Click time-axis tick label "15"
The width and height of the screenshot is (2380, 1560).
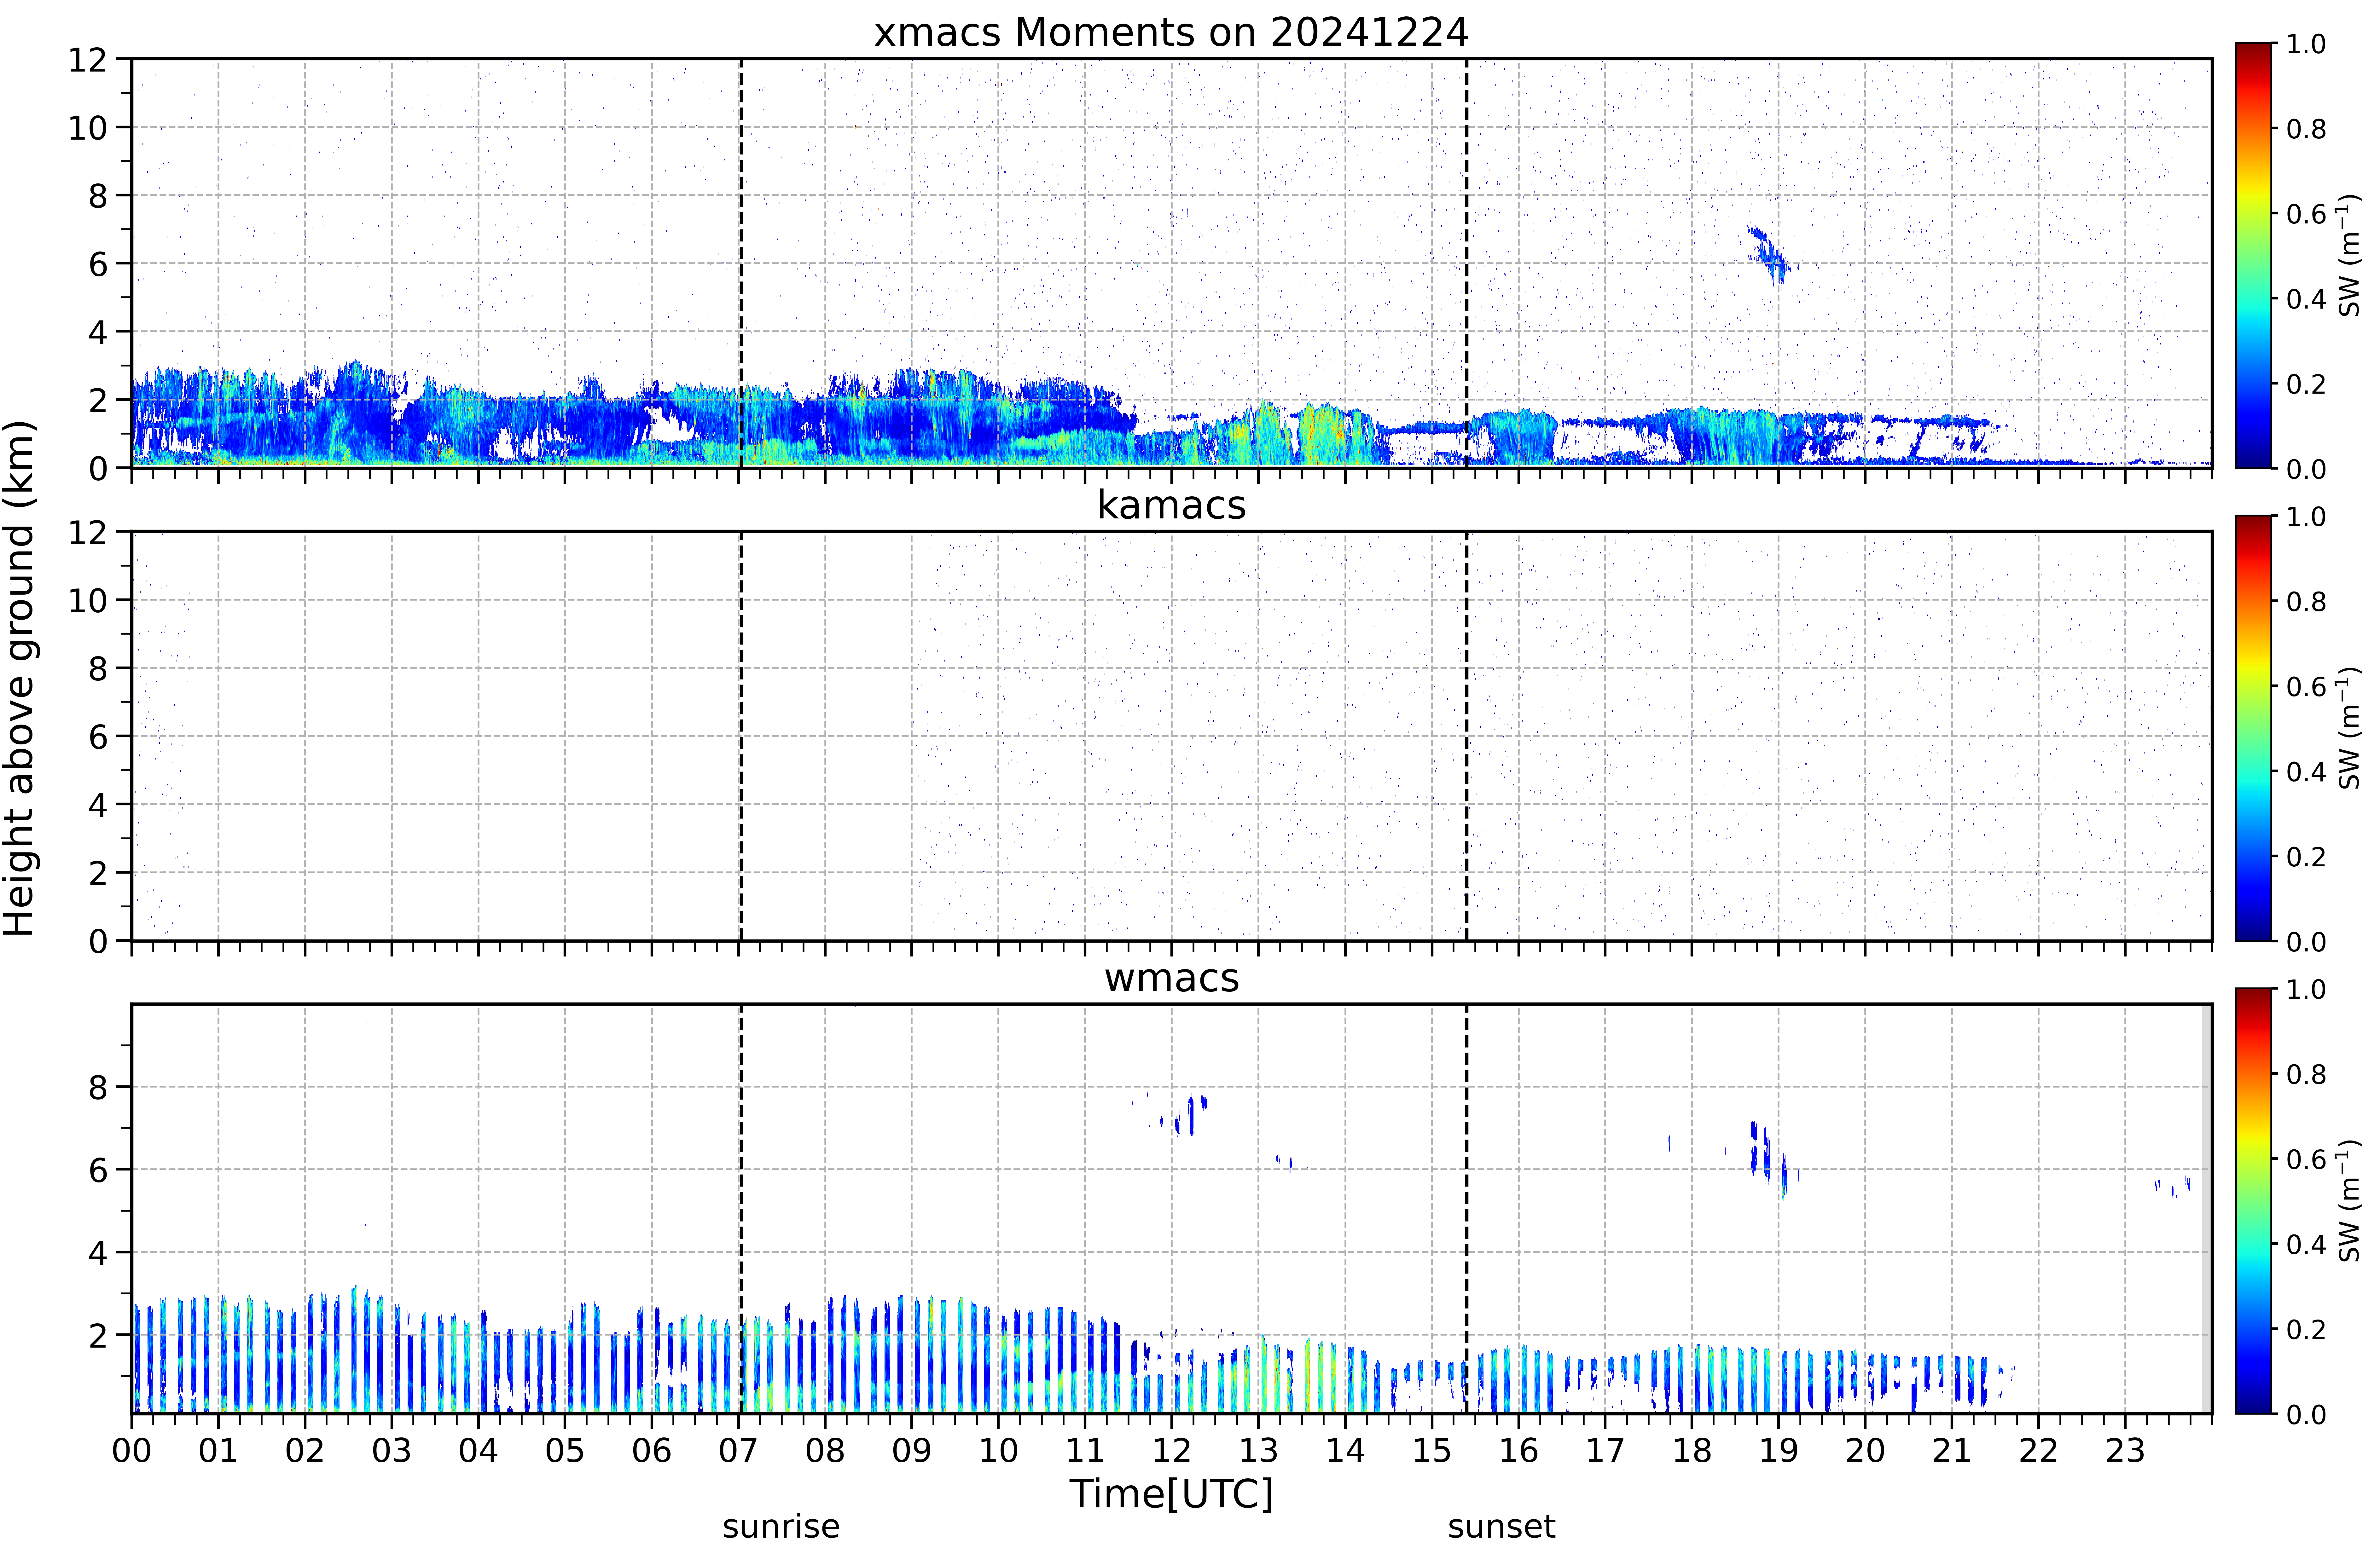click(x=1432, y=1451)
